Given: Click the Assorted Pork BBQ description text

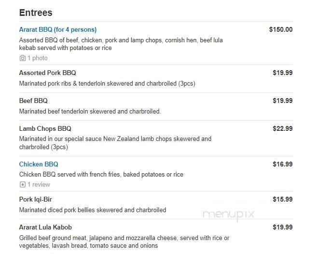Looking at the screenshot, I should (107, 83).
